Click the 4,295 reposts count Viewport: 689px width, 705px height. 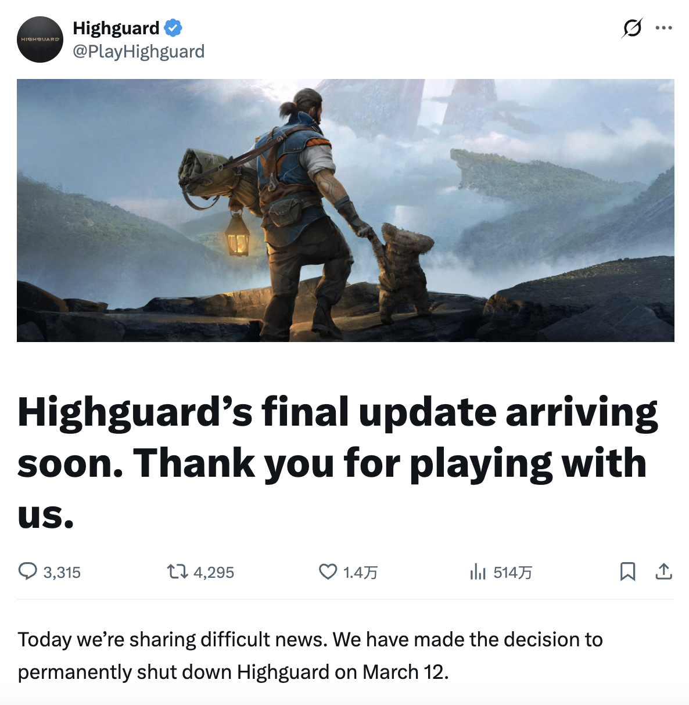(214, 573)
